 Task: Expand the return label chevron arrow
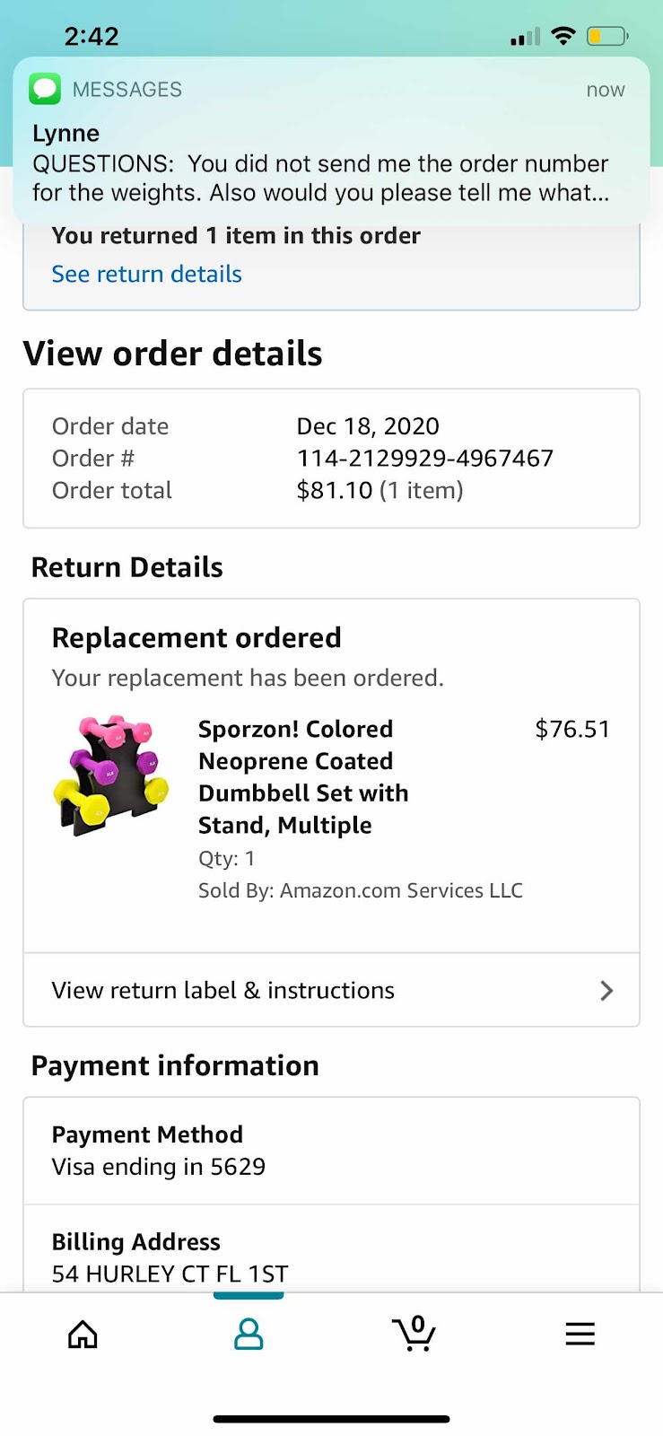[x=606, y=990]
